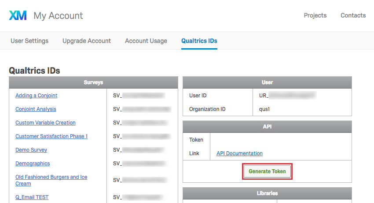Click the Organization ID label
Viewport: 374px width, 203px height.
pyautogui.click(x=207, y=109)
